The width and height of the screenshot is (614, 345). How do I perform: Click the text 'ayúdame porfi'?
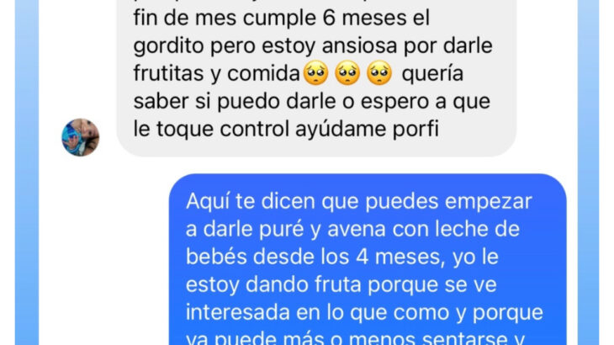point(367,130)
